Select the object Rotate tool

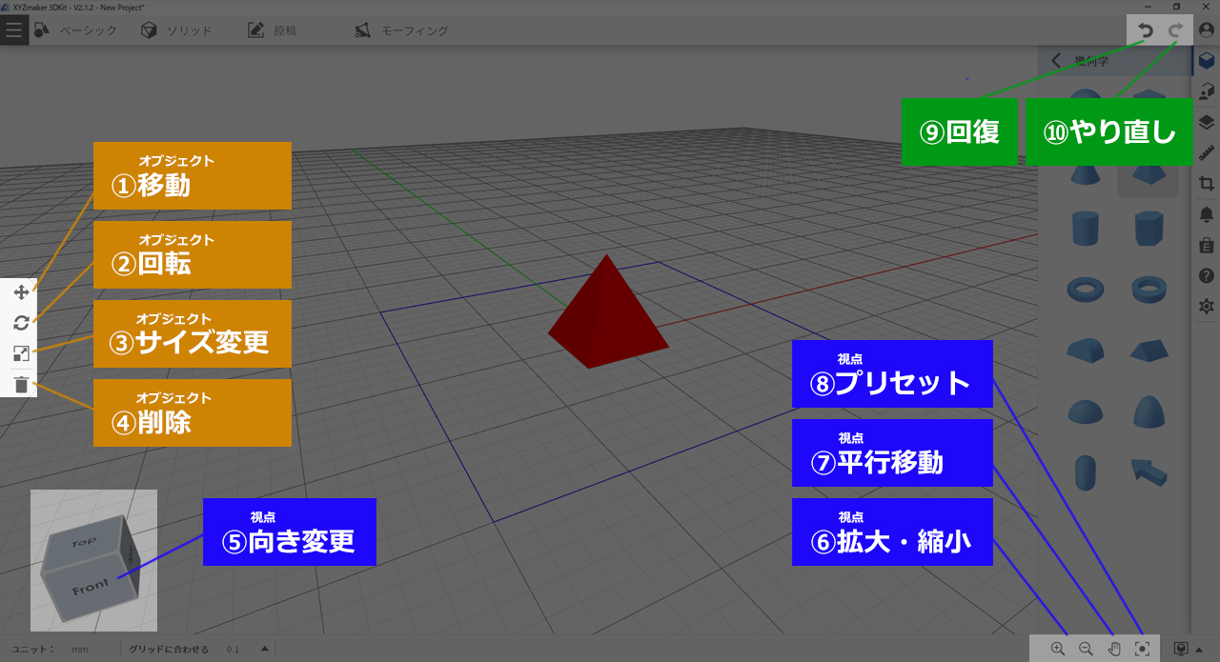21,323
